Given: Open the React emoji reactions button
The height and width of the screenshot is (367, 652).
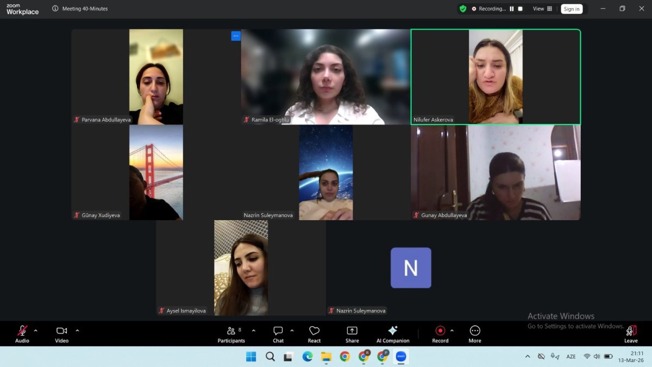Looking at the screenshot, I should pos(314,334).
